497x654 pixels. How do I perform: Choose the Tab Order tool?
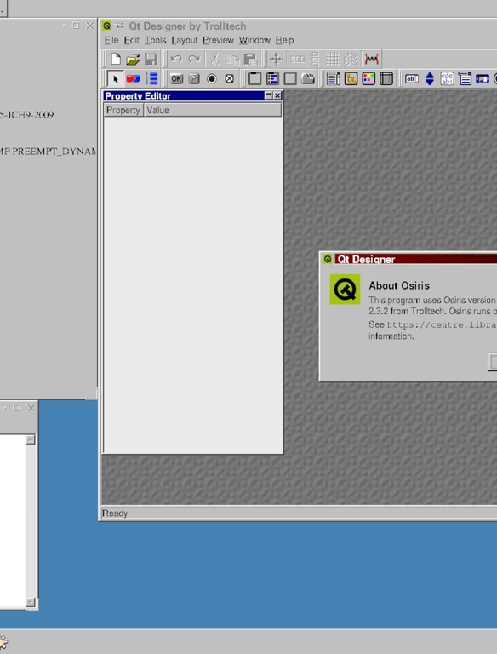click(152, 79)
